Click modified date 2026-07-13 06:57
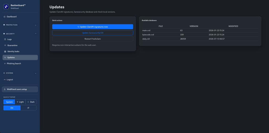269x133 pixels. [x=216, y=39]
